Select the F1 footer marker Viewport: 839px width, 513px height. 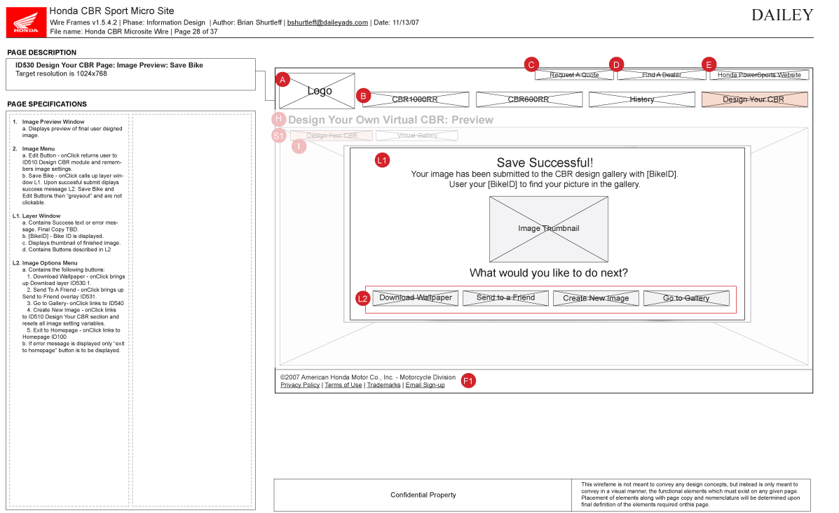click(x=468, y=381)
